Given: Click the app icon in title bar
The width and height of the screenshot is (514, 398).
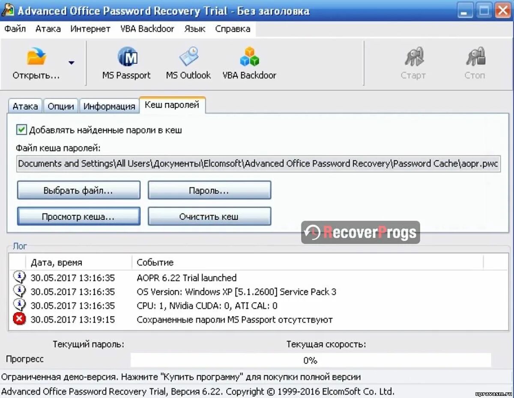Looking at the screenshot, I should 7,10.
